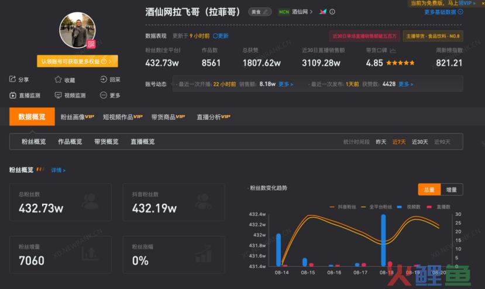Click the star collect icon
The height and width of the screenshot is (289, 485).
click(58, 79)
